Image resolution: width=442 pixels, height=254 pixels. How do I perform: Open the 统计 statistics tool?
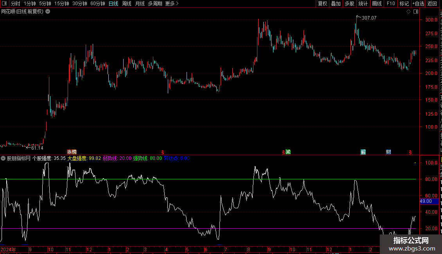(363, 4)
